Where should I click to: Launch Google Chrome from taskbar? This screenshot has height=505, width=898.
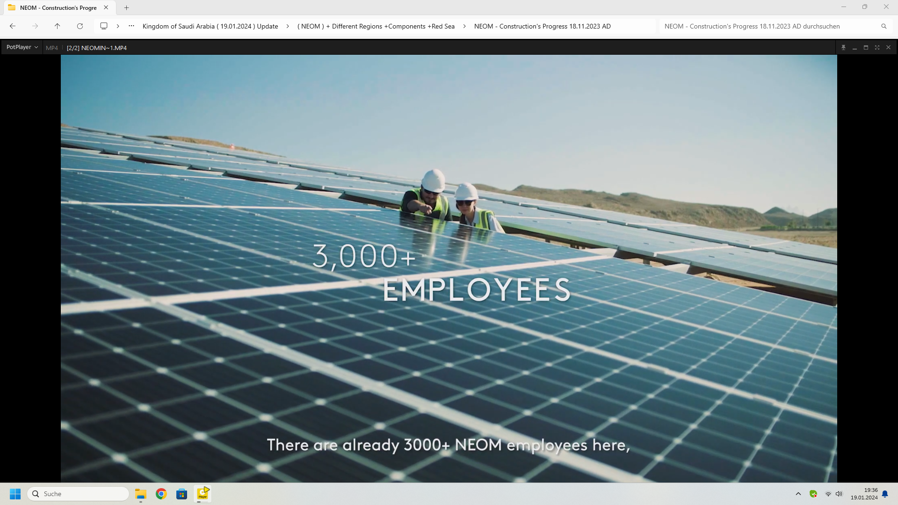point(161,494)
